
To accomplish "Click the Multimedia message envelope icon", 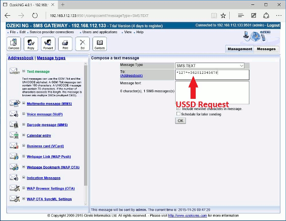I will click(15, 103).
